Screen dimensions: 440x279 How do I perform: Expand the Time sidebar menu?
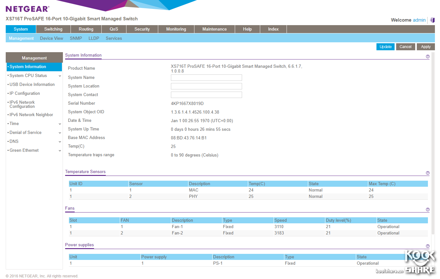point(60,124)
